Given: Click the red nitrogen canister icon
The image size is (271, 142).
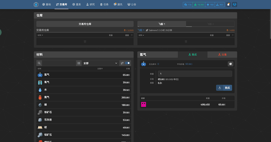Looking at the screenshot, I should [40, 97].
